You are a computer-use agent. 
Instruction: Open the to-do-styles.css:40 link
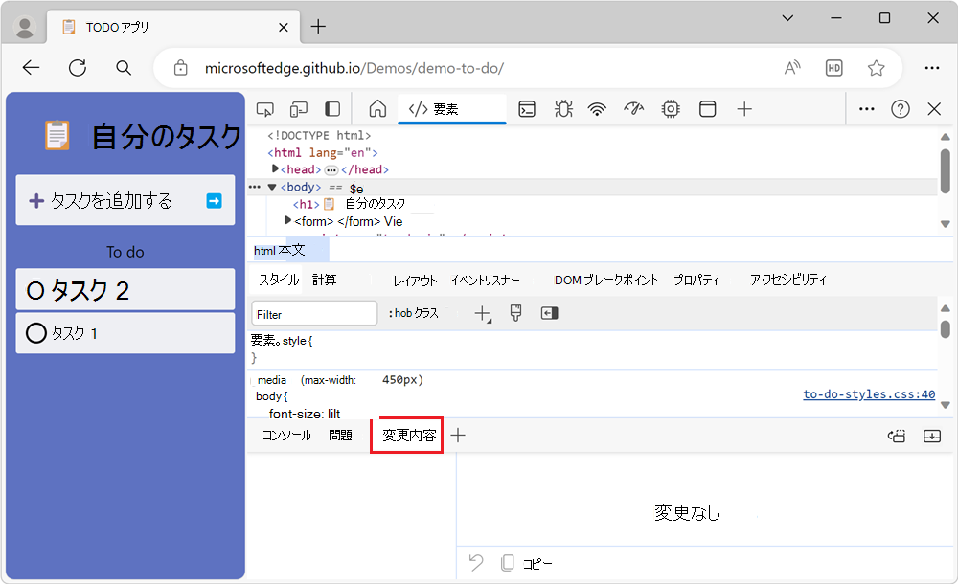(870, 393)
